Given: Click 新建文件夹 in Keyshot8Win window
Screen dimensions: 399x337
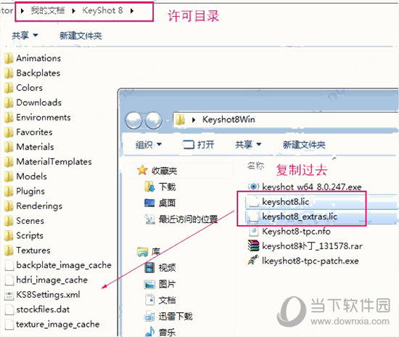Looking at the screenshot, I should (x=304, y=145).
